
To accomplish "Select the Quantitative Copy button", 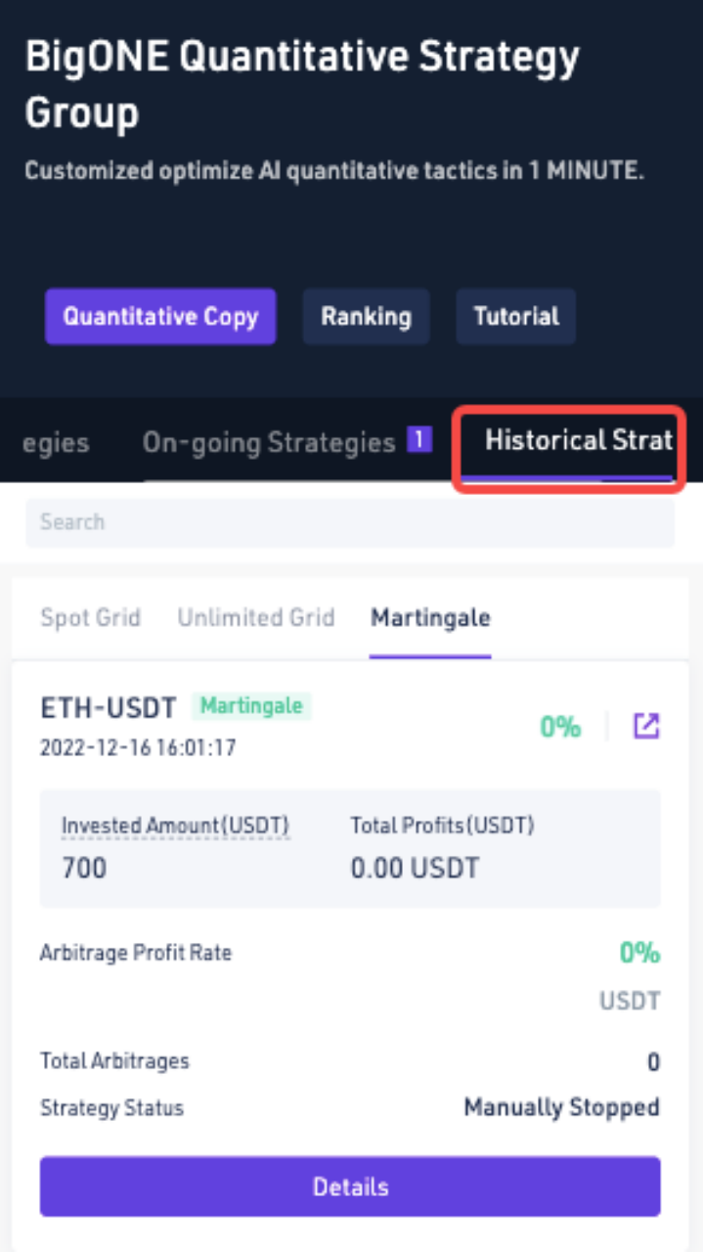I will (160, 316).
